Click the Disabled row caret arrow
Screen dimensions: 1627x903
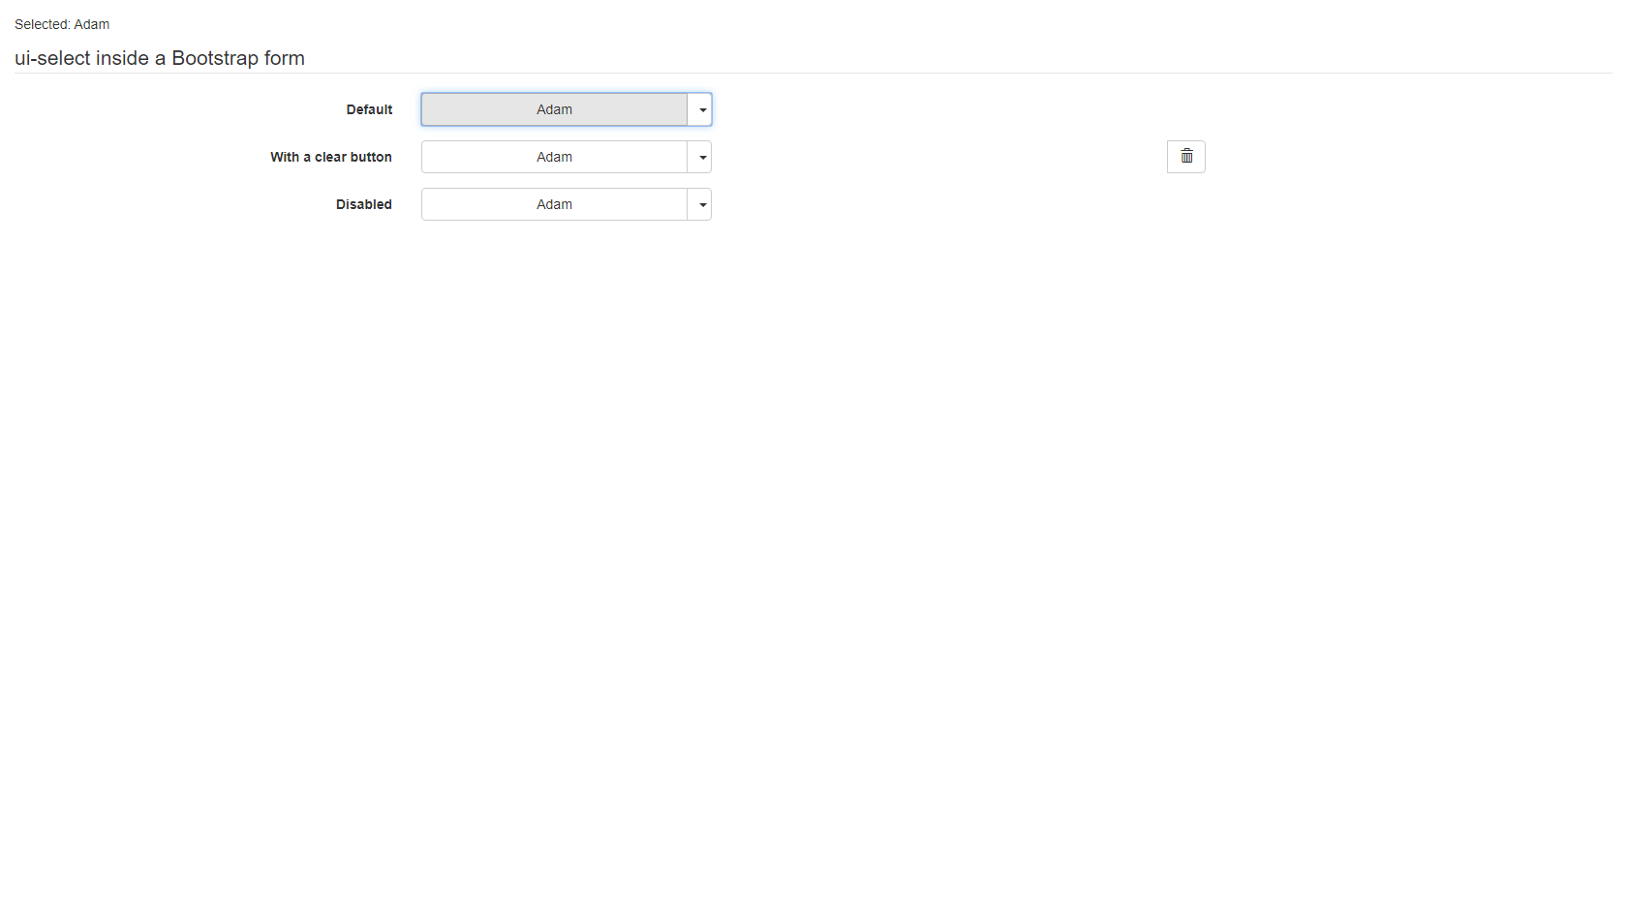[700, 204]
